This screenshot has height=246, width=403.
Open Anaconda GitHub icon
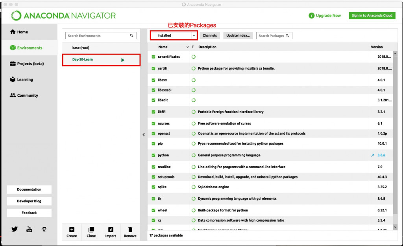[44, 229]
